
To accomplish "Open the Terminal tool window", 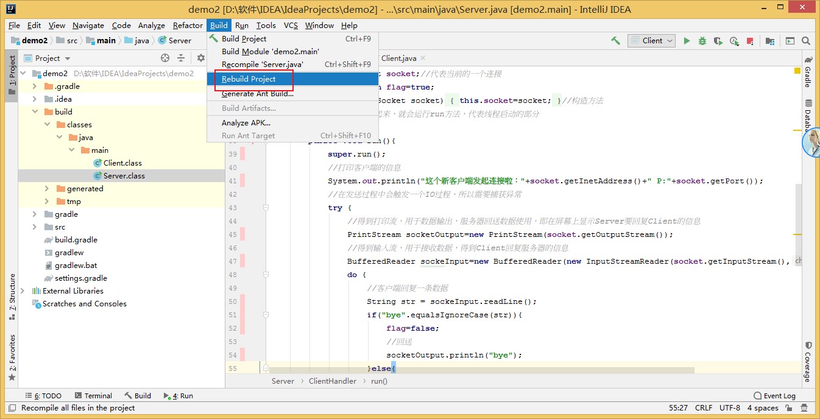I will (x=93, y=395).
